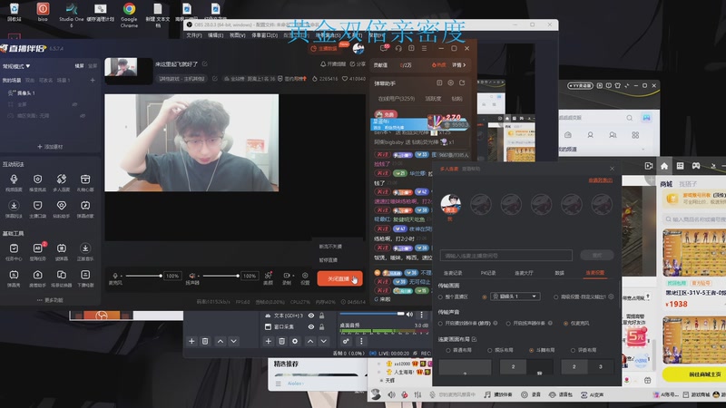Adjust OBS 桌面音频 volume slider
Screen dimensions: 726x408
(x=372, y=314)
